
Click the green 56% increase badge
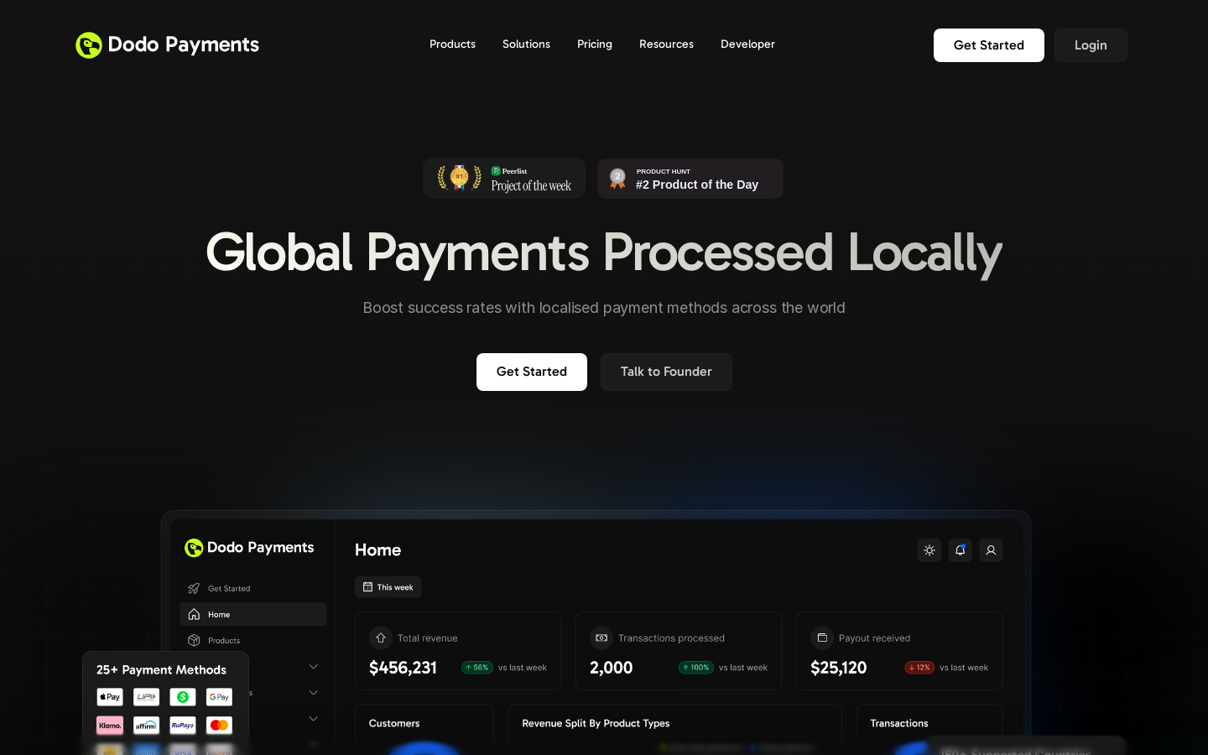point(477,668)
